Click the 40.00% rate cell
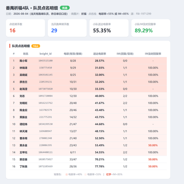The image size is (184, 184). click(x=100, y=96)
